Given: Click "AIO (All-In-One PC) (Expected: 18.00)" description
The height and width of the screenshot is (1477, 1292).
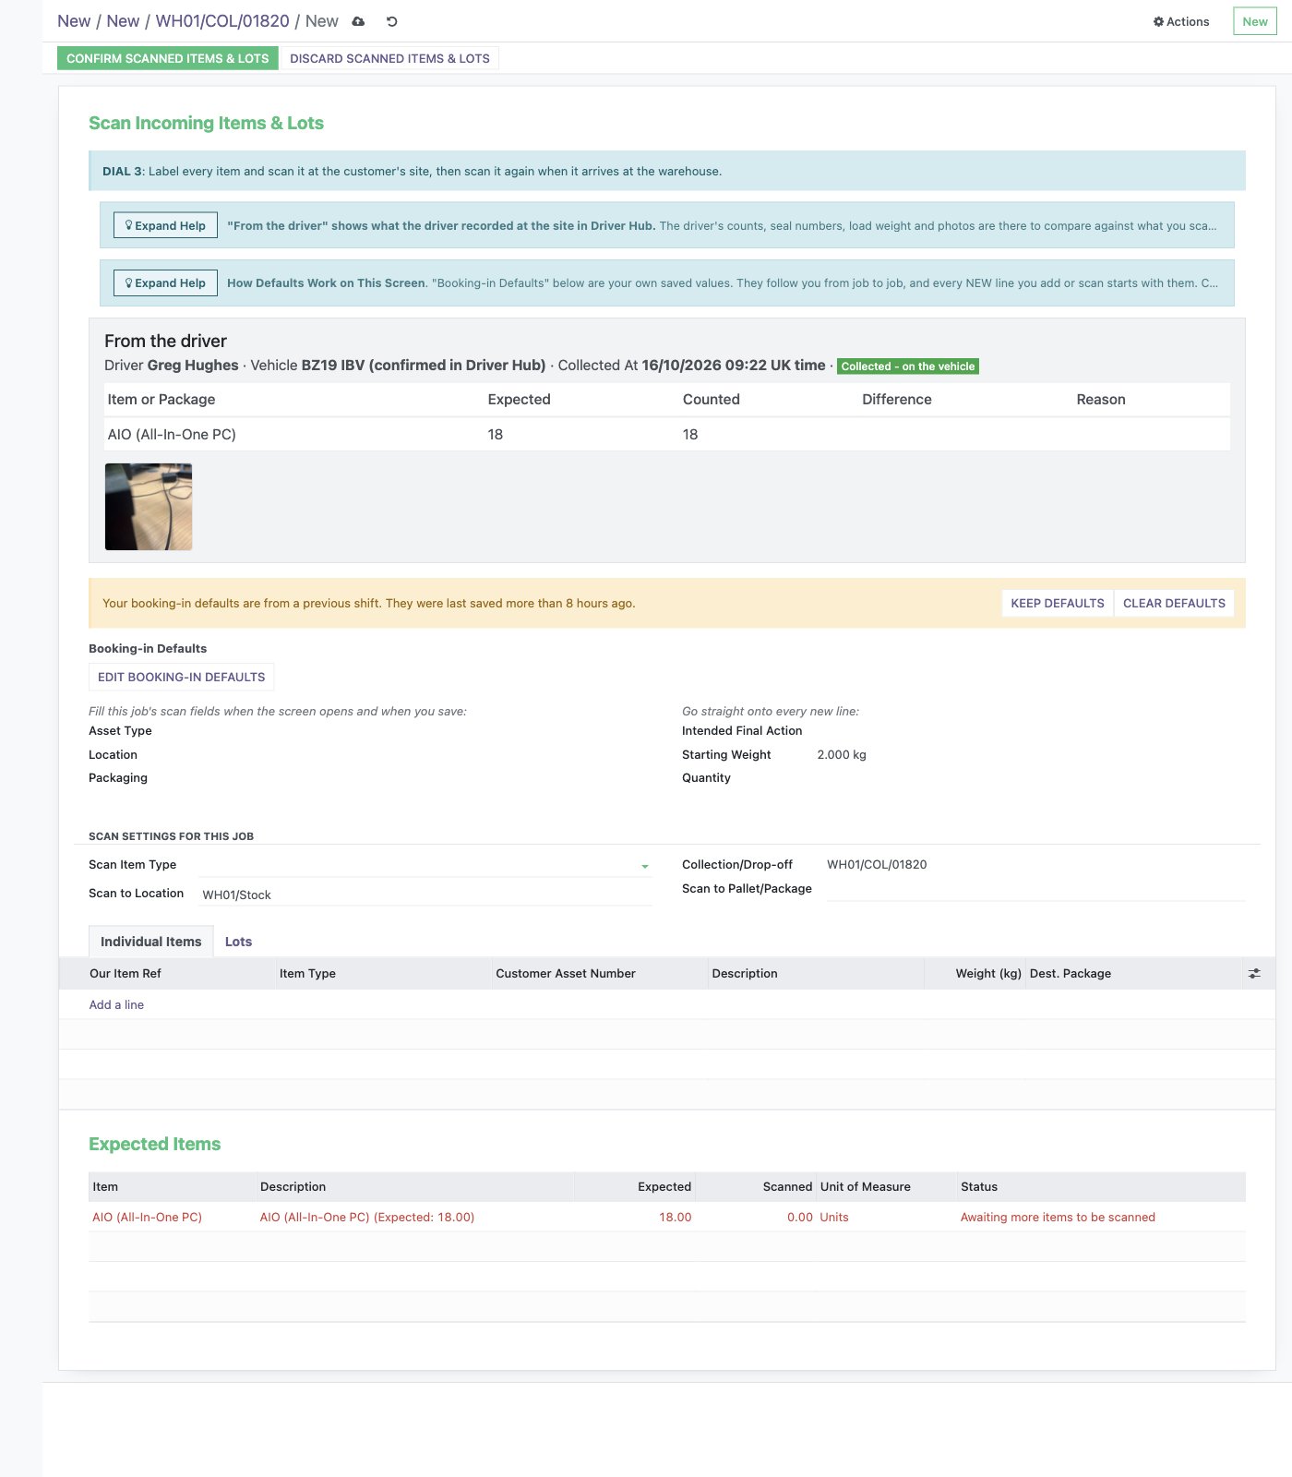Looking at the screenshot, I should point(367,1217).
